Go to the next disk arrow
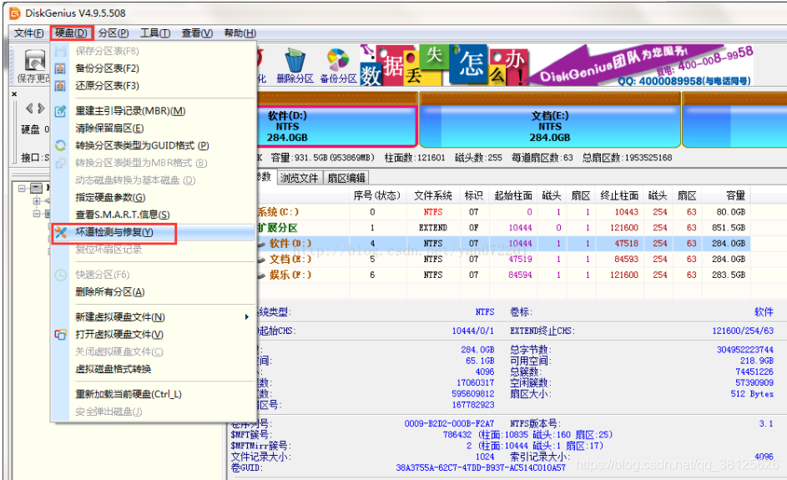This screenshot has height=480, width=787. [41, 108]
